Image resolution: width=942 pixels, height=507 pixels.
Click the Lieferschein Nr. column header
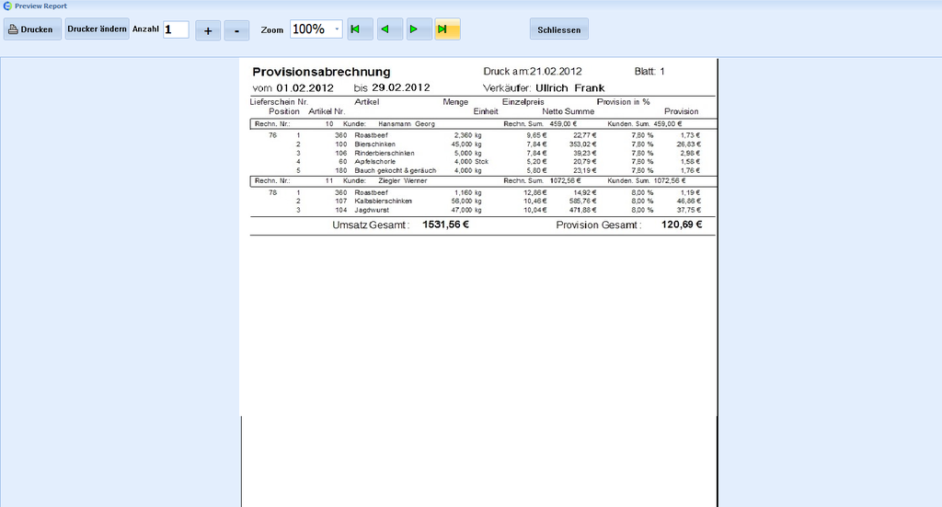[279, 102]
